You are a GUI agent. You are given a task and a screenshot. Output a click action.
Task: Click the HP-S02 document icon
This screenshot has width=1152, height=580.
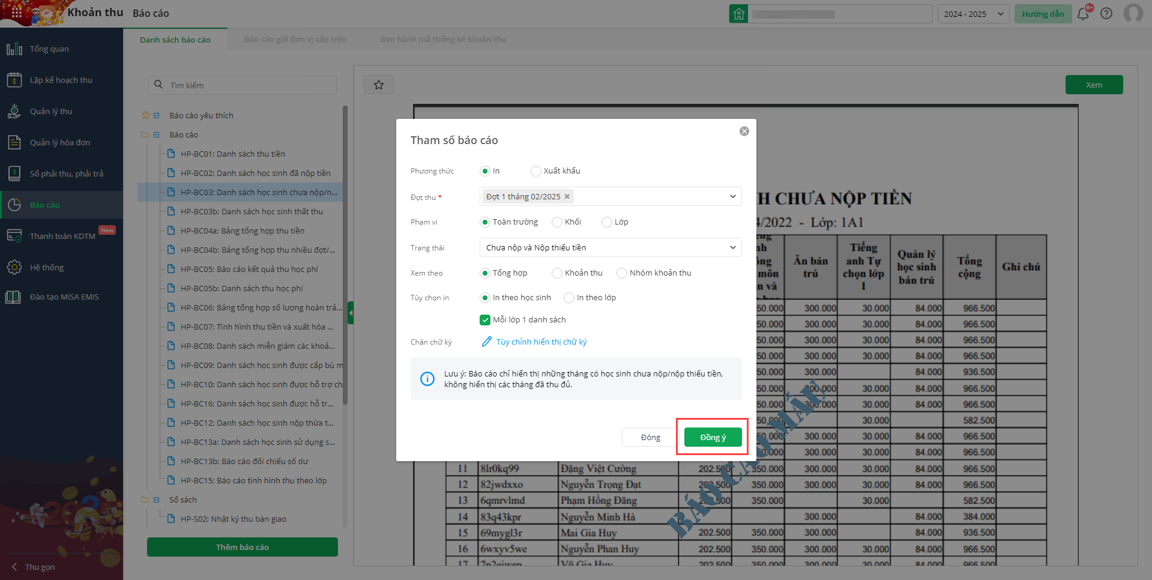(x=171, y=519)
